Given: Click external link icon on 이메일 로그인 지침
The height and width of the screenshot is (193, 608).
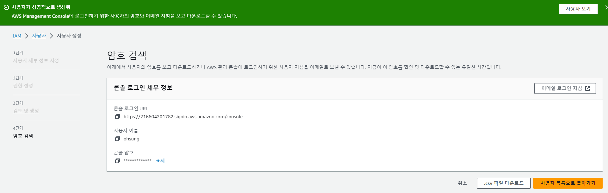Looking at the screenshot, I should point(588,88).
